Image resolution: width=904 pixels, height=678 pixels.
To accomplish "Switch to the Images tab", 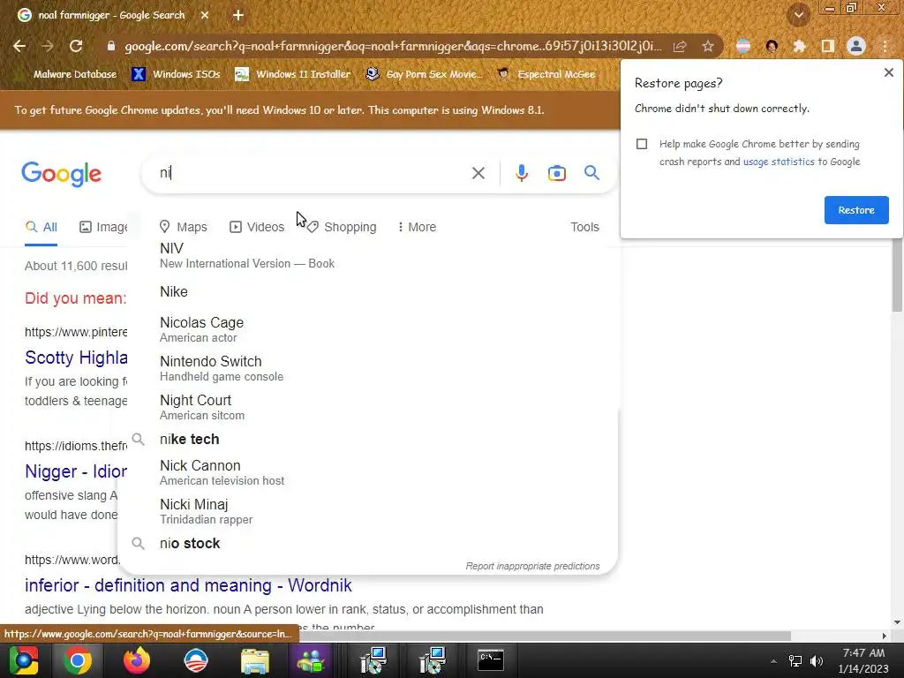I will pyautogui.click(x=103, y=227).
